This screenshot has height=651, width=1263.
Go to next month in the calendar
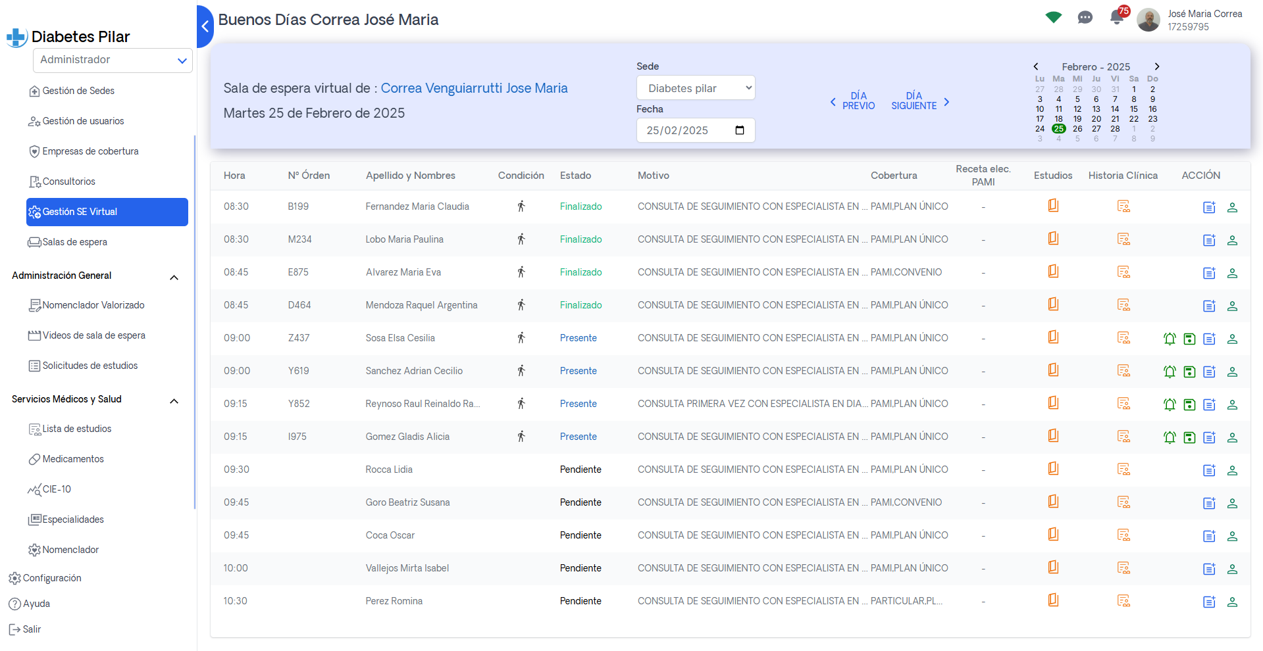click(x=1157, y=66)
